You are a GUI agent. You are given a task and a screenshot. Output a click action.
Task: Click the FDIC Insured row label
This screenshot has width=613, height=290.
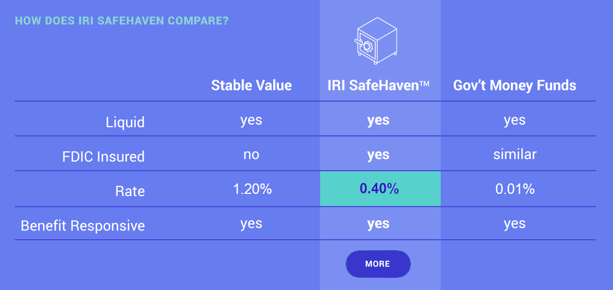[x=103, y=157]
